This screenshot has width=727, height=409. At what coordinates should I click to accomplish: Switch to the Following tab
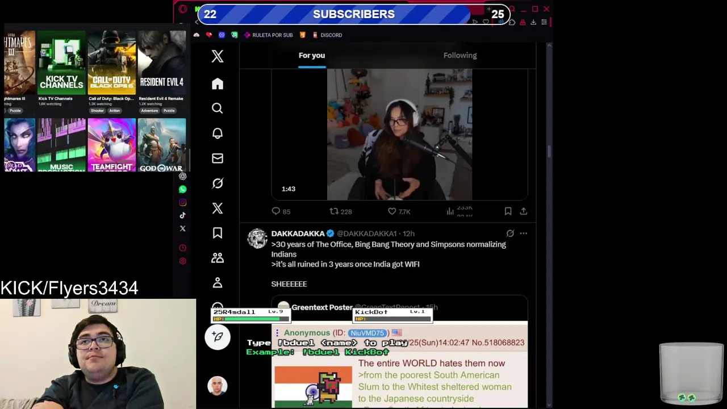[x=460, y=55]
